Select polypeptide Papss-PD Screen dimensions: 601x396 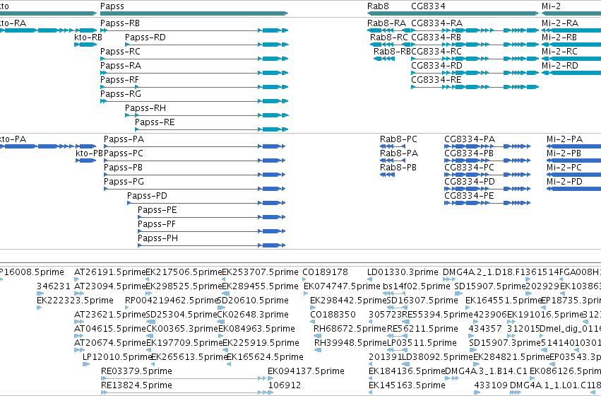click(147, 196)
